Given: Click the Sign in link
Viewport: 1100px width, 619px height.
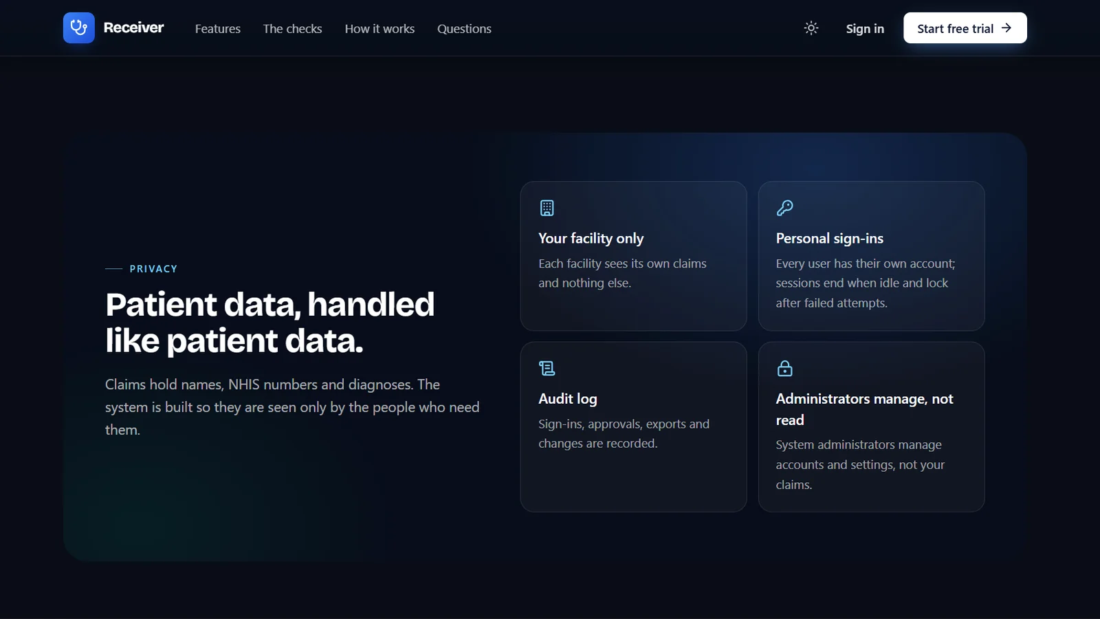Looking at the screenshot, I should [865, 29].
